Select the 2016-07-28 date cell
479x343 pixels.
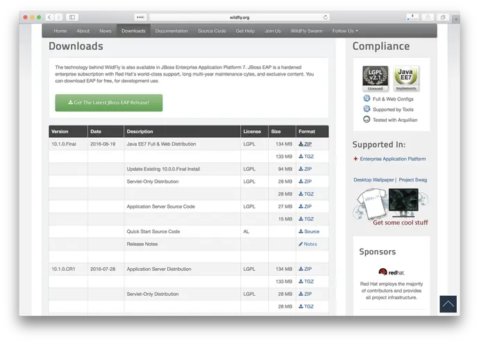[106, 269]
